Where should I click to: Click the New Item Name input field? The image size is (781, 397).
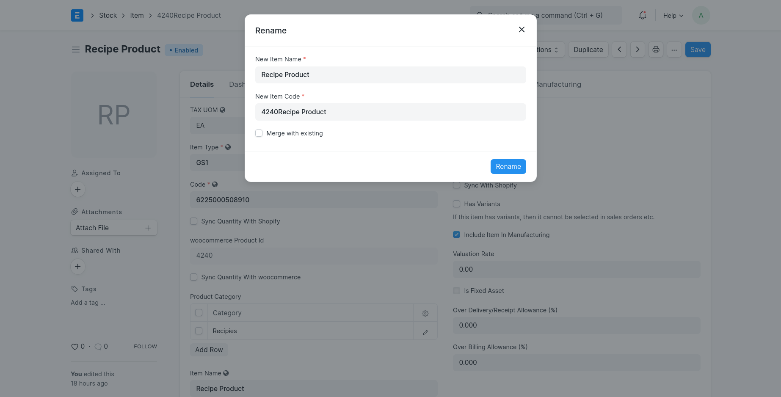390,74
